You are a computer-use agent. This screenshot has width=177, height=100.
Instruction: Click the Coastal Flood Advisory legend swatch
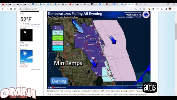tap(58, 38)
